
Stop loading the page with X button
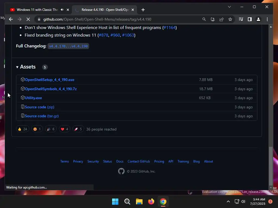pyautogui.click(x=28, y=19)
